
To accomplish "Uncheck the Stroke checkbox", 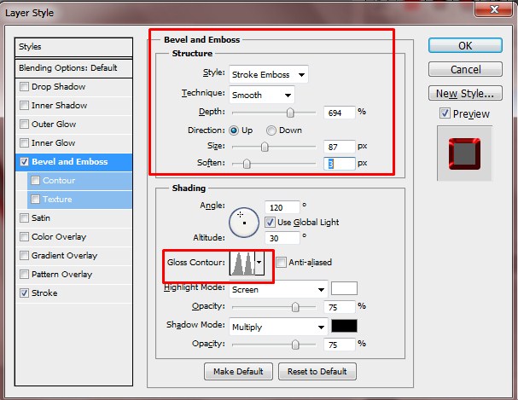I will coord(24,293).
